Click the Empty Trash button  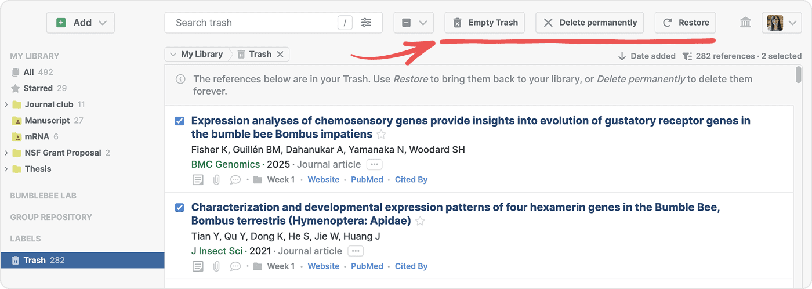point(485,23)
